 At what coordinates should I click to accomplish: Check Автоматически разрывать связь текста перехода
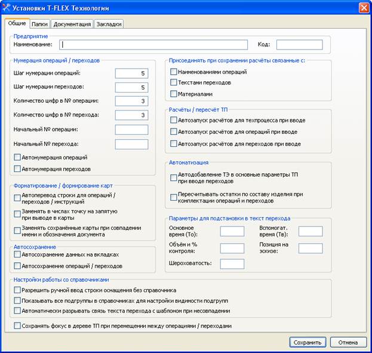click(x=17, y=311)
